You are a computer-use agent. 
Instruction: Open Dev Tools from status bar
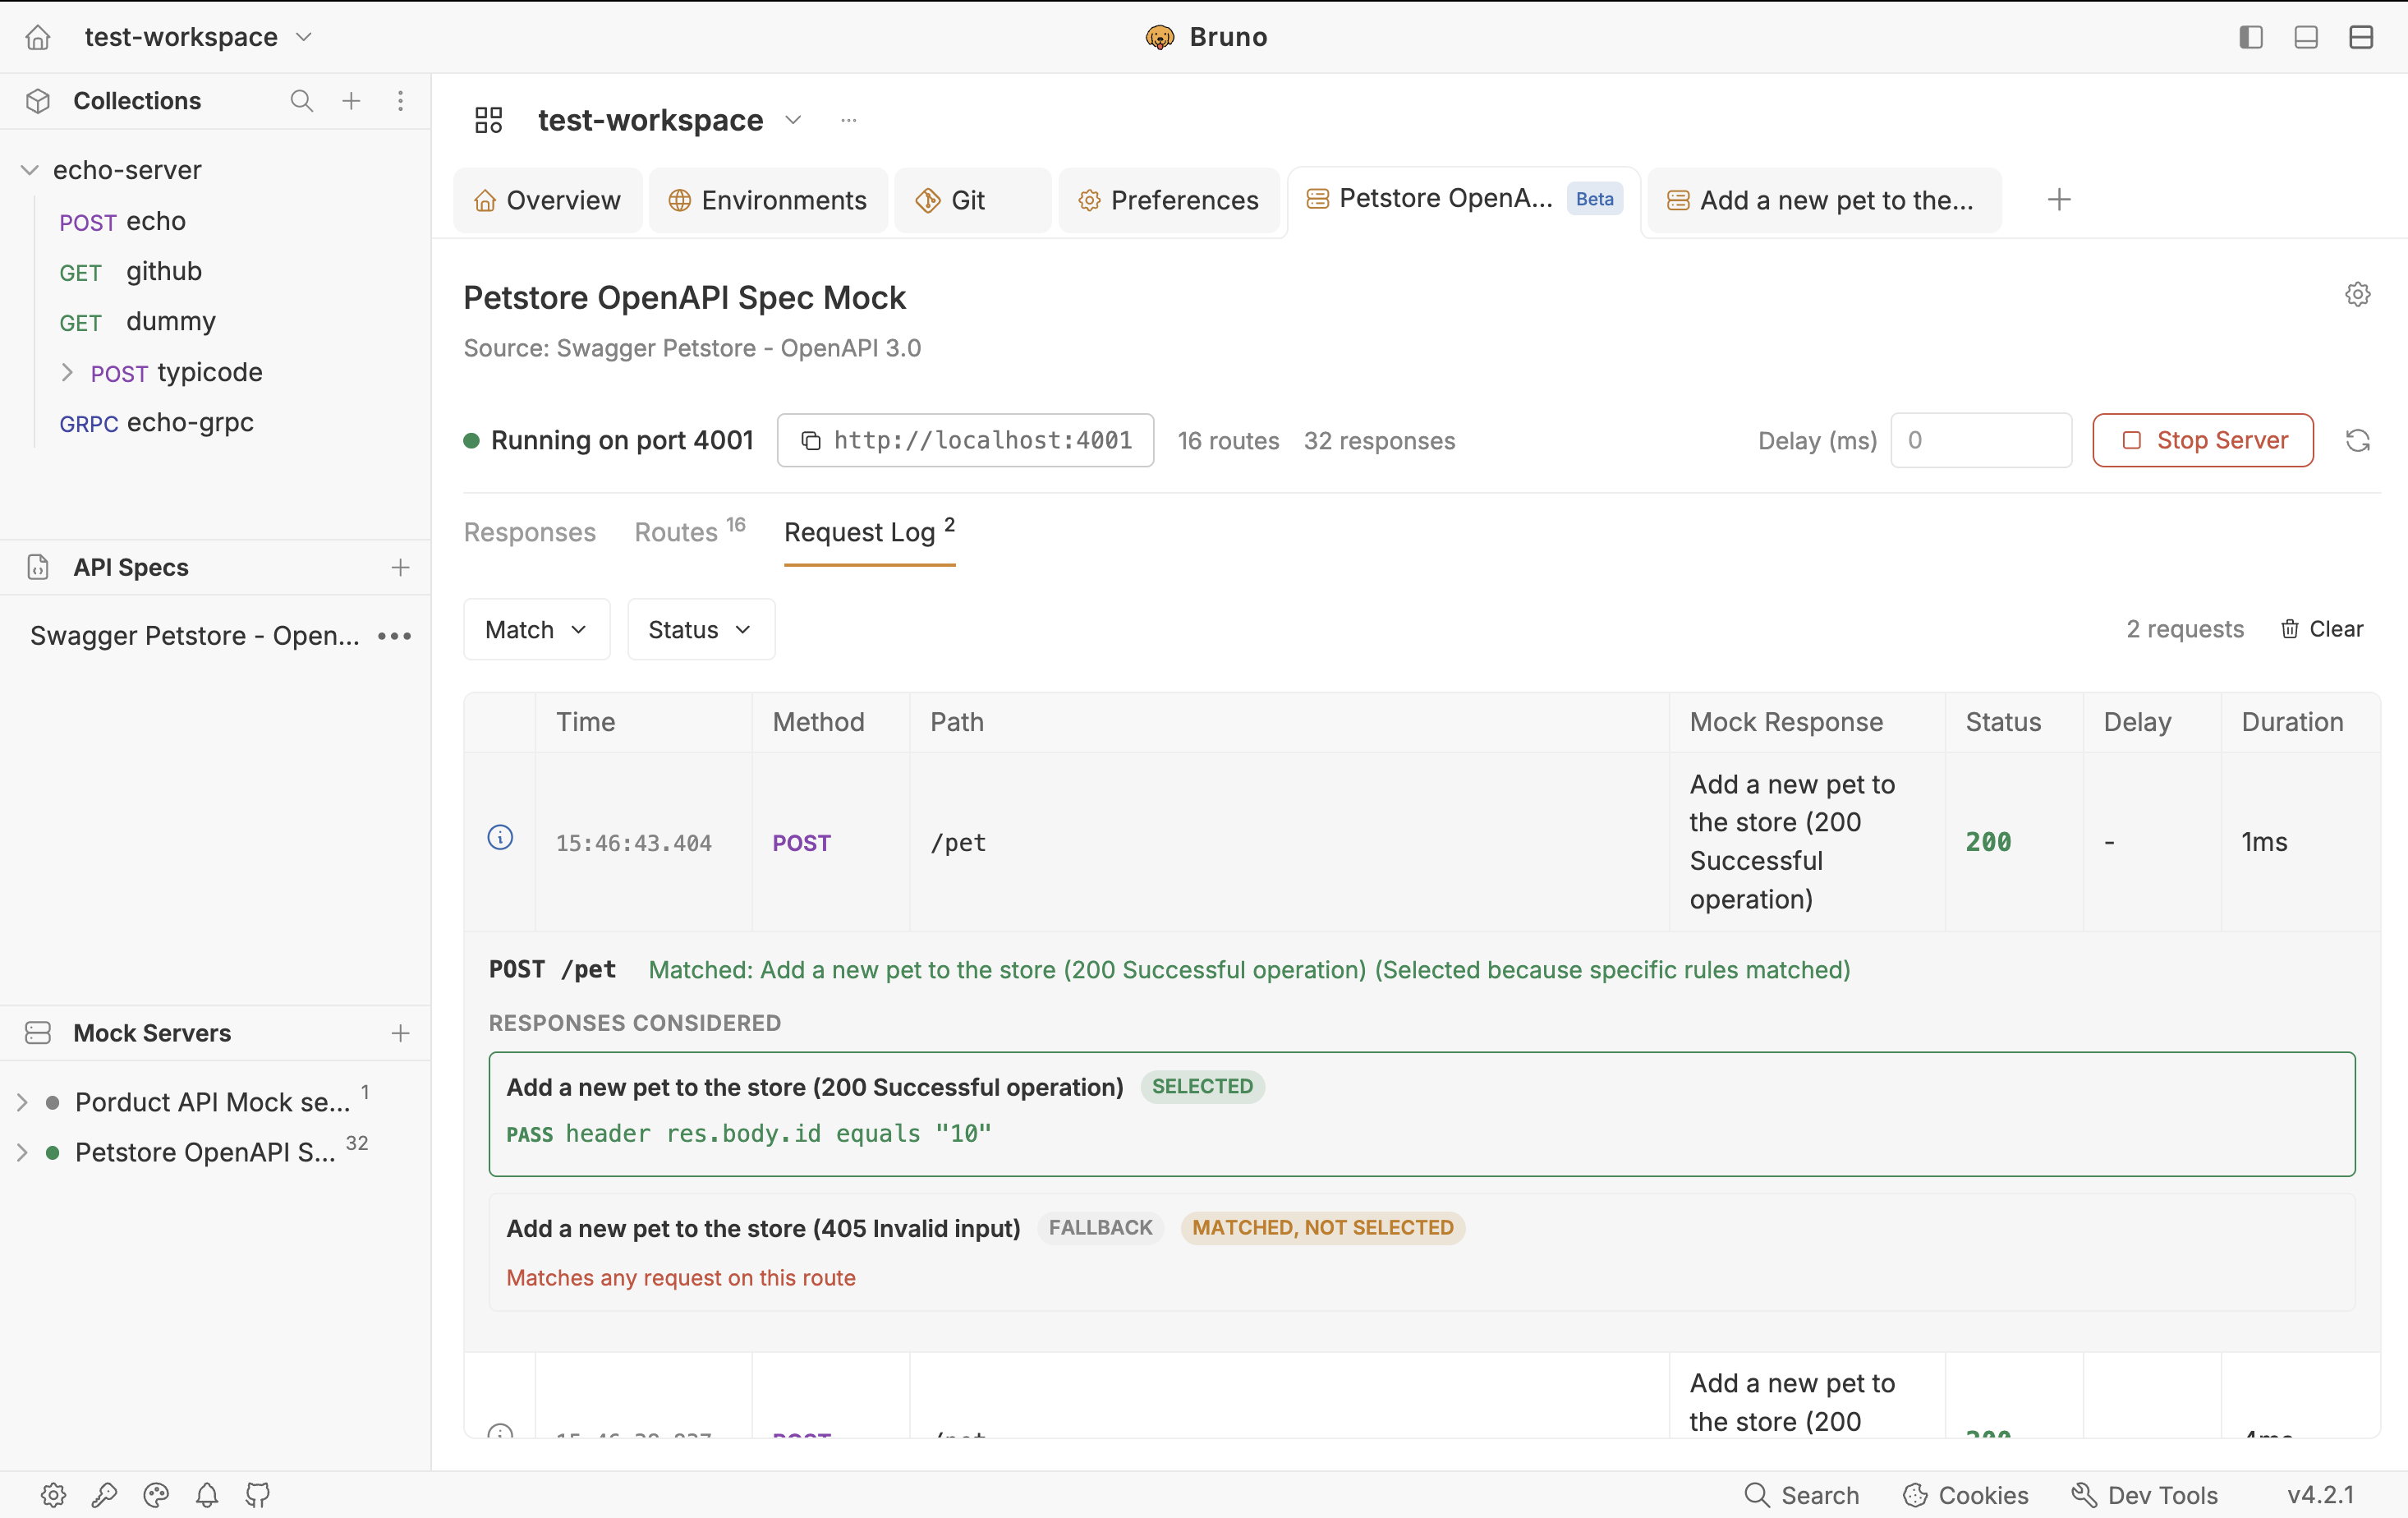tap(2144, 1495)
